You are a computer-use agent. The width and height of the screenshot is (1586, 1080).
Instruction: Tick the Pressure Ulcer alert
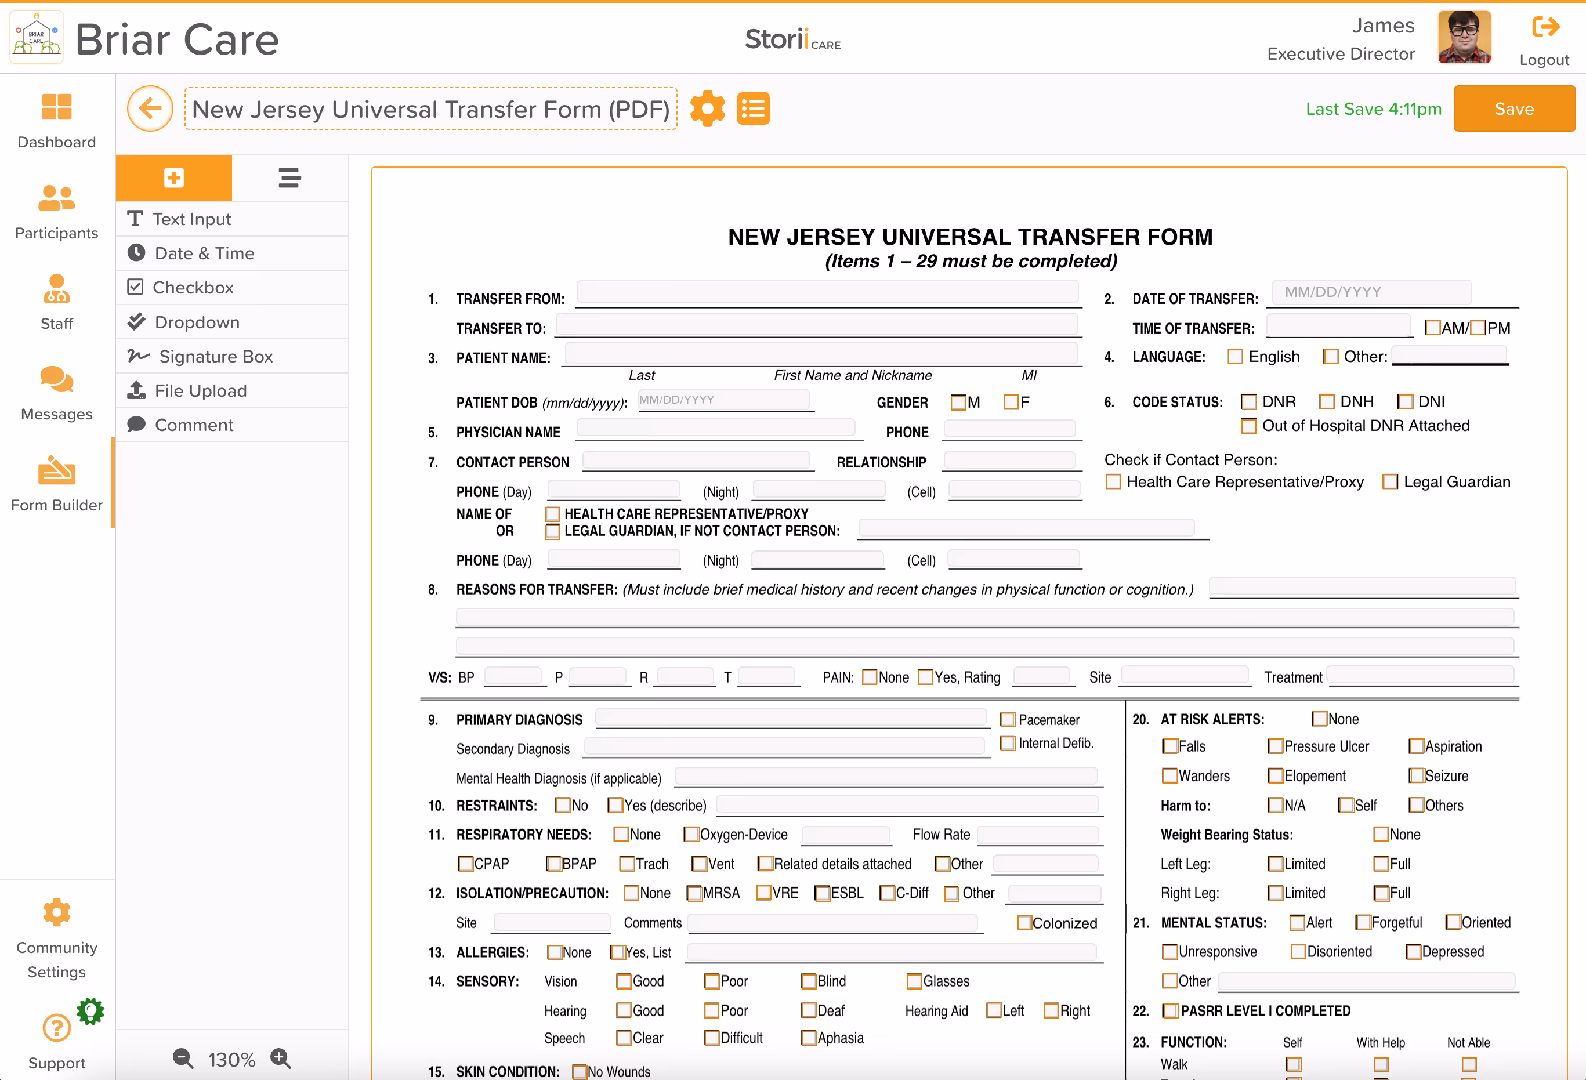pos(1276,746)
